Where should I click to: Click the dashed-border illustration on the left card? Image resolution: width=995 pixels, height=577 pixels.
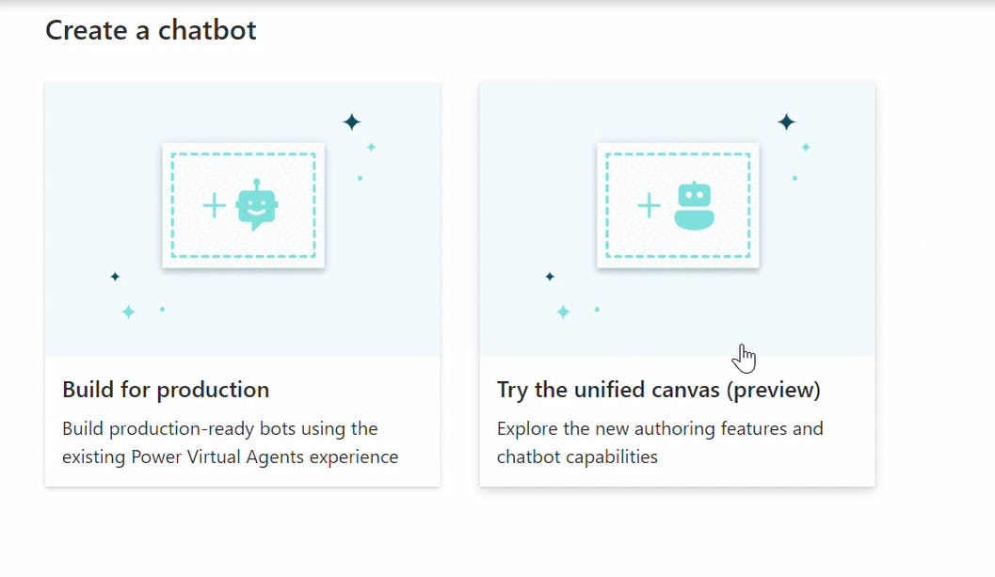click(x=243, y=205)
